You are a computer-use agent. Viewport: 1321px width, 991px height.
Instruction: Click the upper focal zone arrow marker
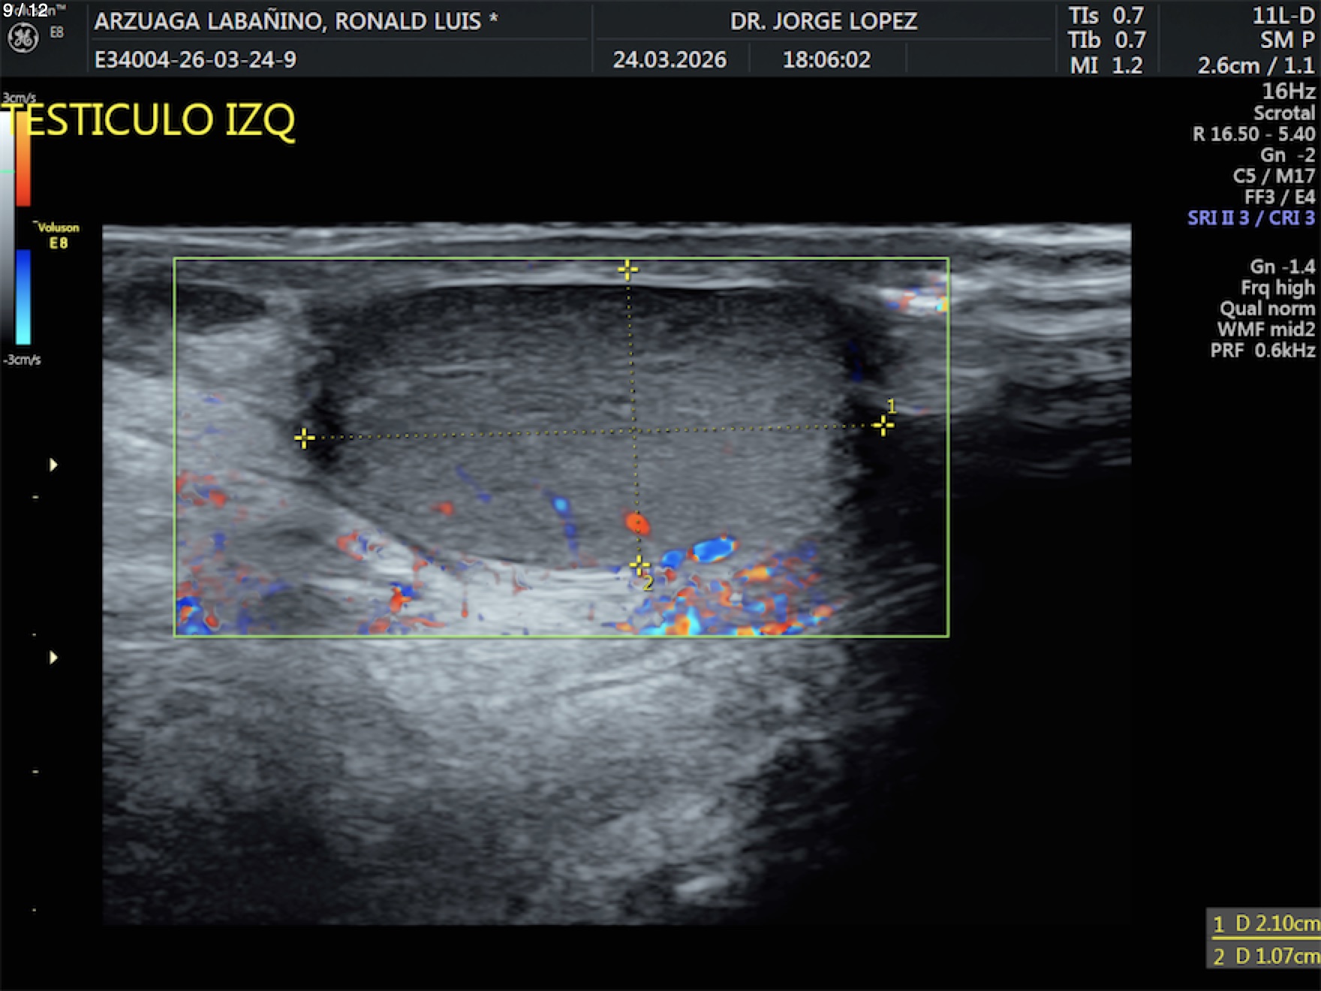pos(53,465)
